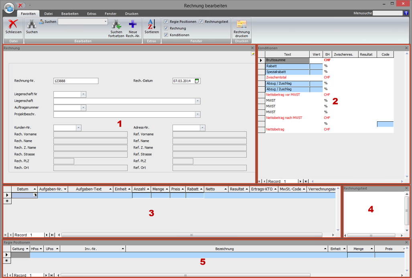
Task: Expand the Liegenschaft Nr dropdown
Action: click(x=83, y=94)
